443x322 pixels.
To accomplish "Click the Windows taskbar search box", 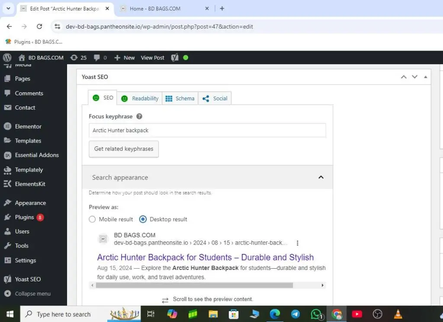I will click(80, 314).
